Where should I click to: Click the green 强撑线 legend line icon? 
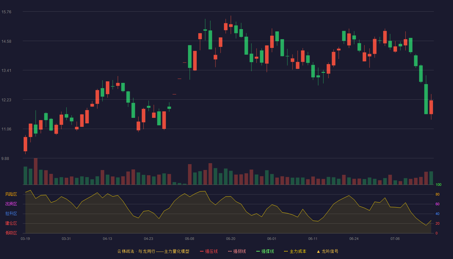point(258,251)
